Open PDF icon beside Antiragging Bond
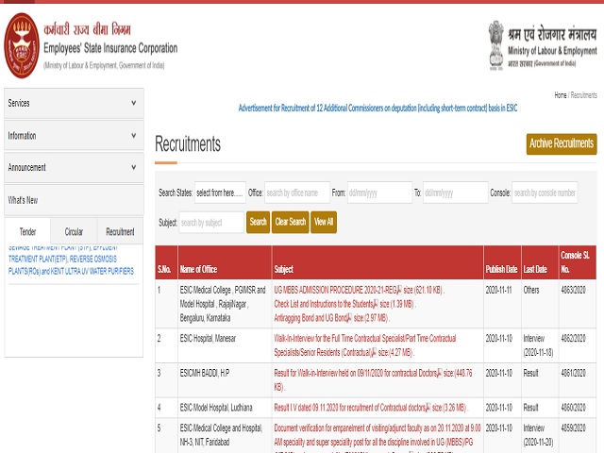604x453 pixels. pos(349,317)
